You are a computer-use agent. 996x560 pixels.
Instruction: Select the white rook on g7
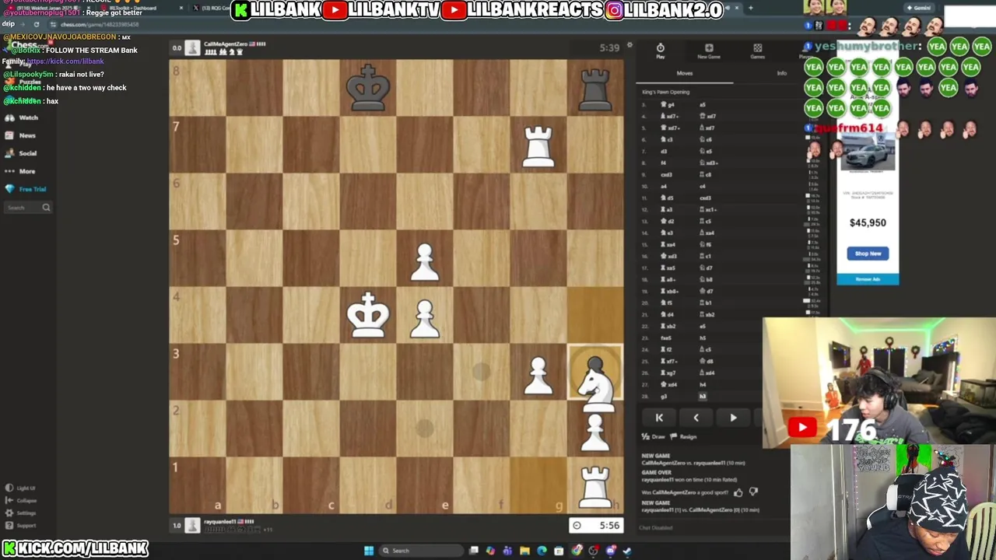tap(538, 147)
